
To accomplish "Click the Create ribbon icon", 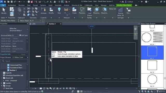I will tap(74, 11).
